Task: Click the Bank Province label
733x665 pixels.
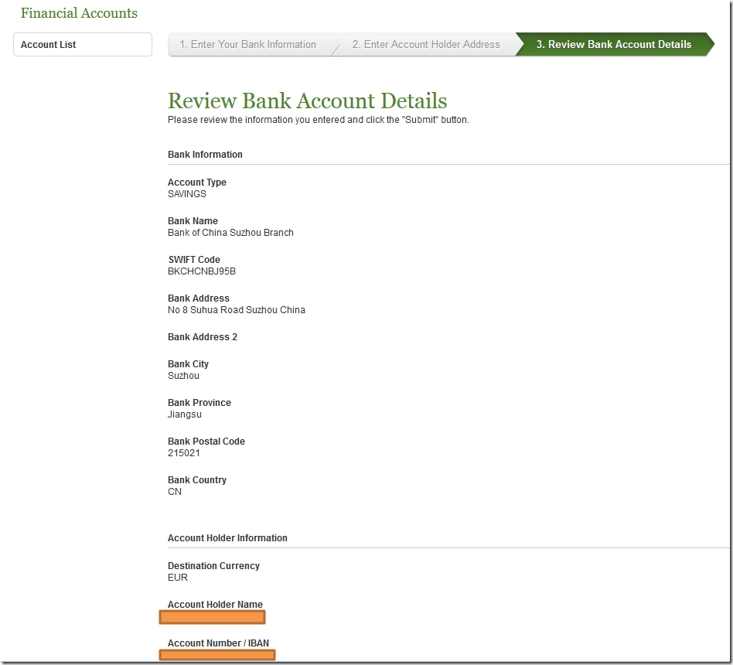Action: click(199, 402)
